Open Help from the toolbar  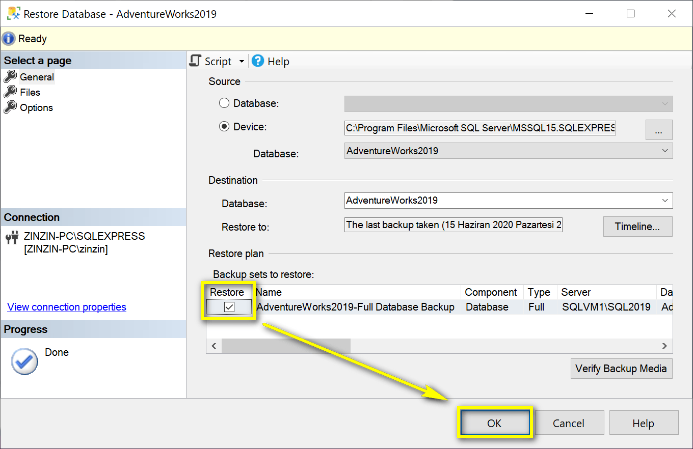pyautogui.click(x=271, y=61)
